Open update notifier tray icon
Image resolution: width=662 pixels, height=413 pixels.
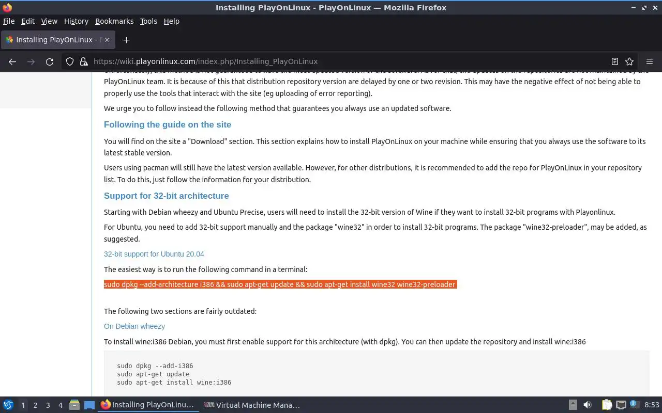[635, 404]
